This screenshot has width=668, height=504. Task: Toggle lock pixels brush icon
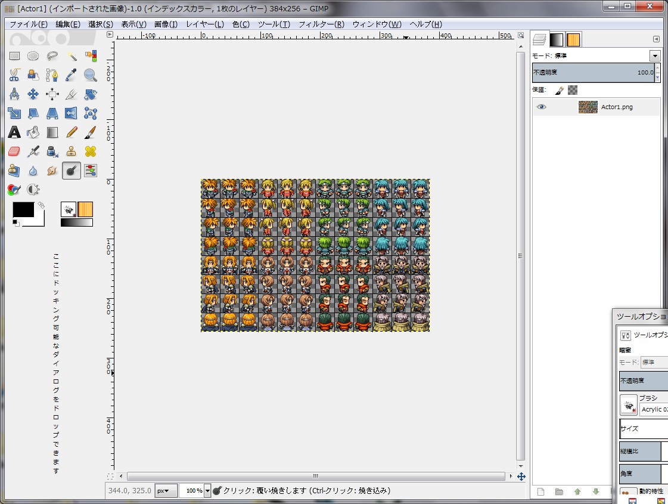(560, 90)
